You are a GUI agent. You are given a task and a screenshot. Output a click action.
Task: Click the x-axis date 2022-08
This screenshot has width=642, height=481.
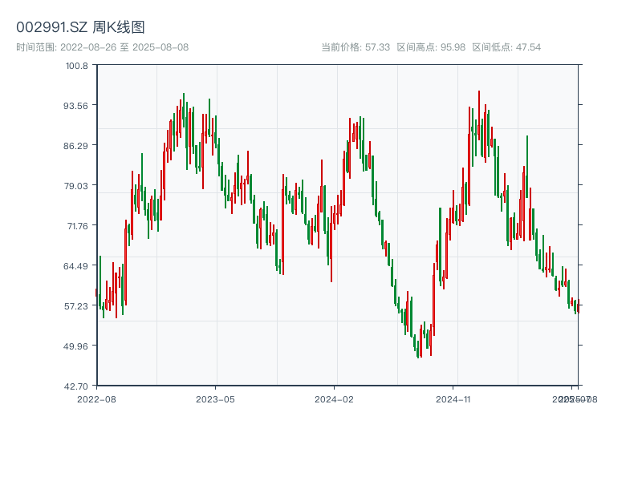tap(96, 399)
